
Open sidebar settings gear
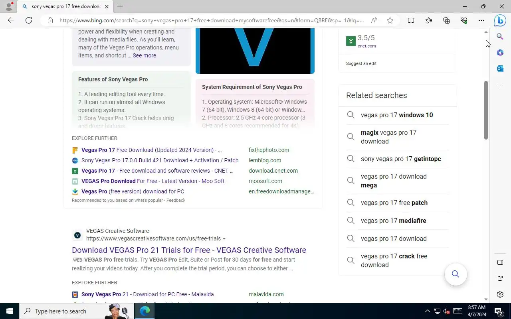pos(500,294)
